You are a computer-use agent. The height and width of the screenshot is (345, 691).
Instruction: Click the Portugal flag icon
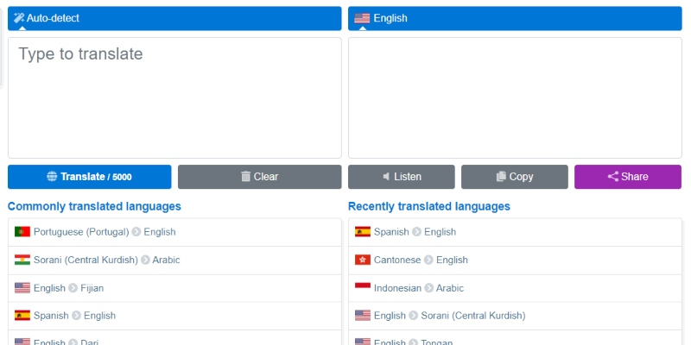(22, 232)
